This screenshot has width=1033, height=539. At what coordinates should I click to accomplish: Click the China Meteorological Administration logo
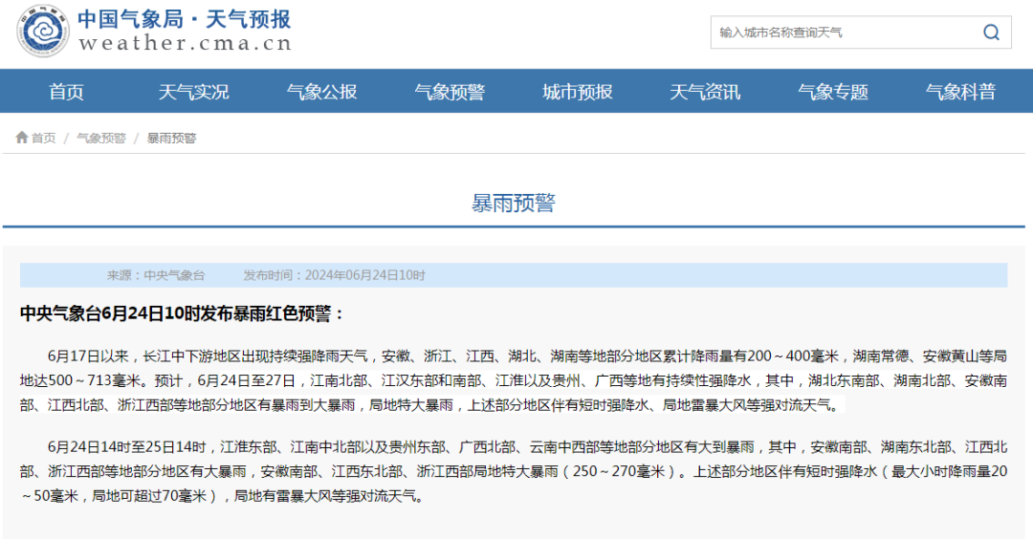[x=43, y=32]
